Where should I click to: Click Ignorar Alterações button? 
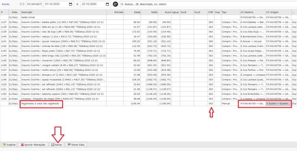tap(33, 145)
